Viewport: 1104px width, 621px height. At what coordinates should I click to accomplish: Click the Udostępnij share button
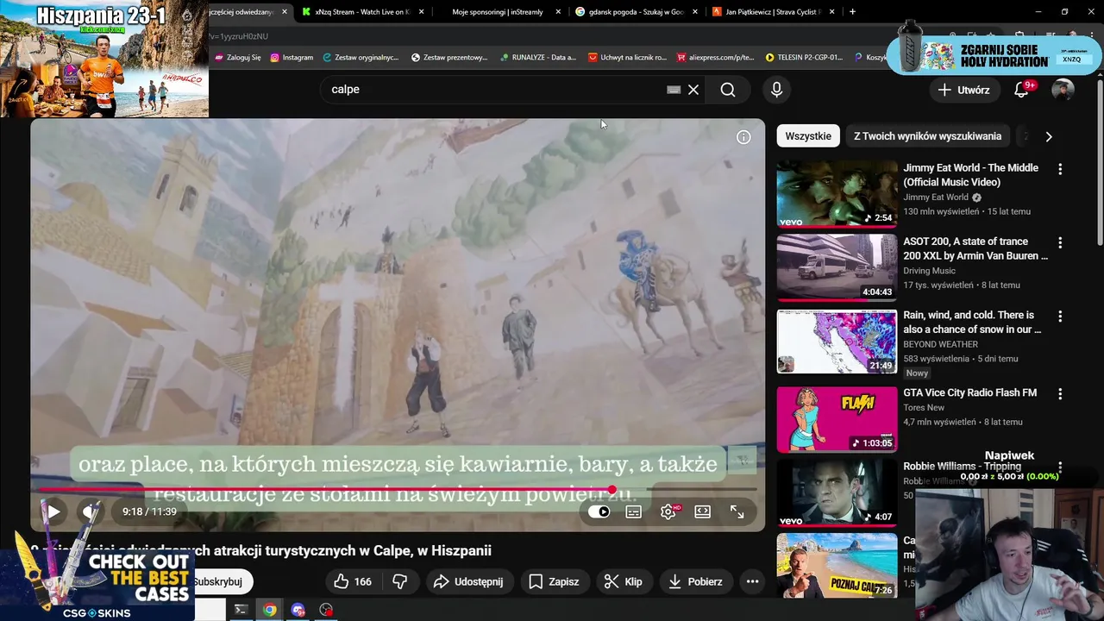[467, 581]
